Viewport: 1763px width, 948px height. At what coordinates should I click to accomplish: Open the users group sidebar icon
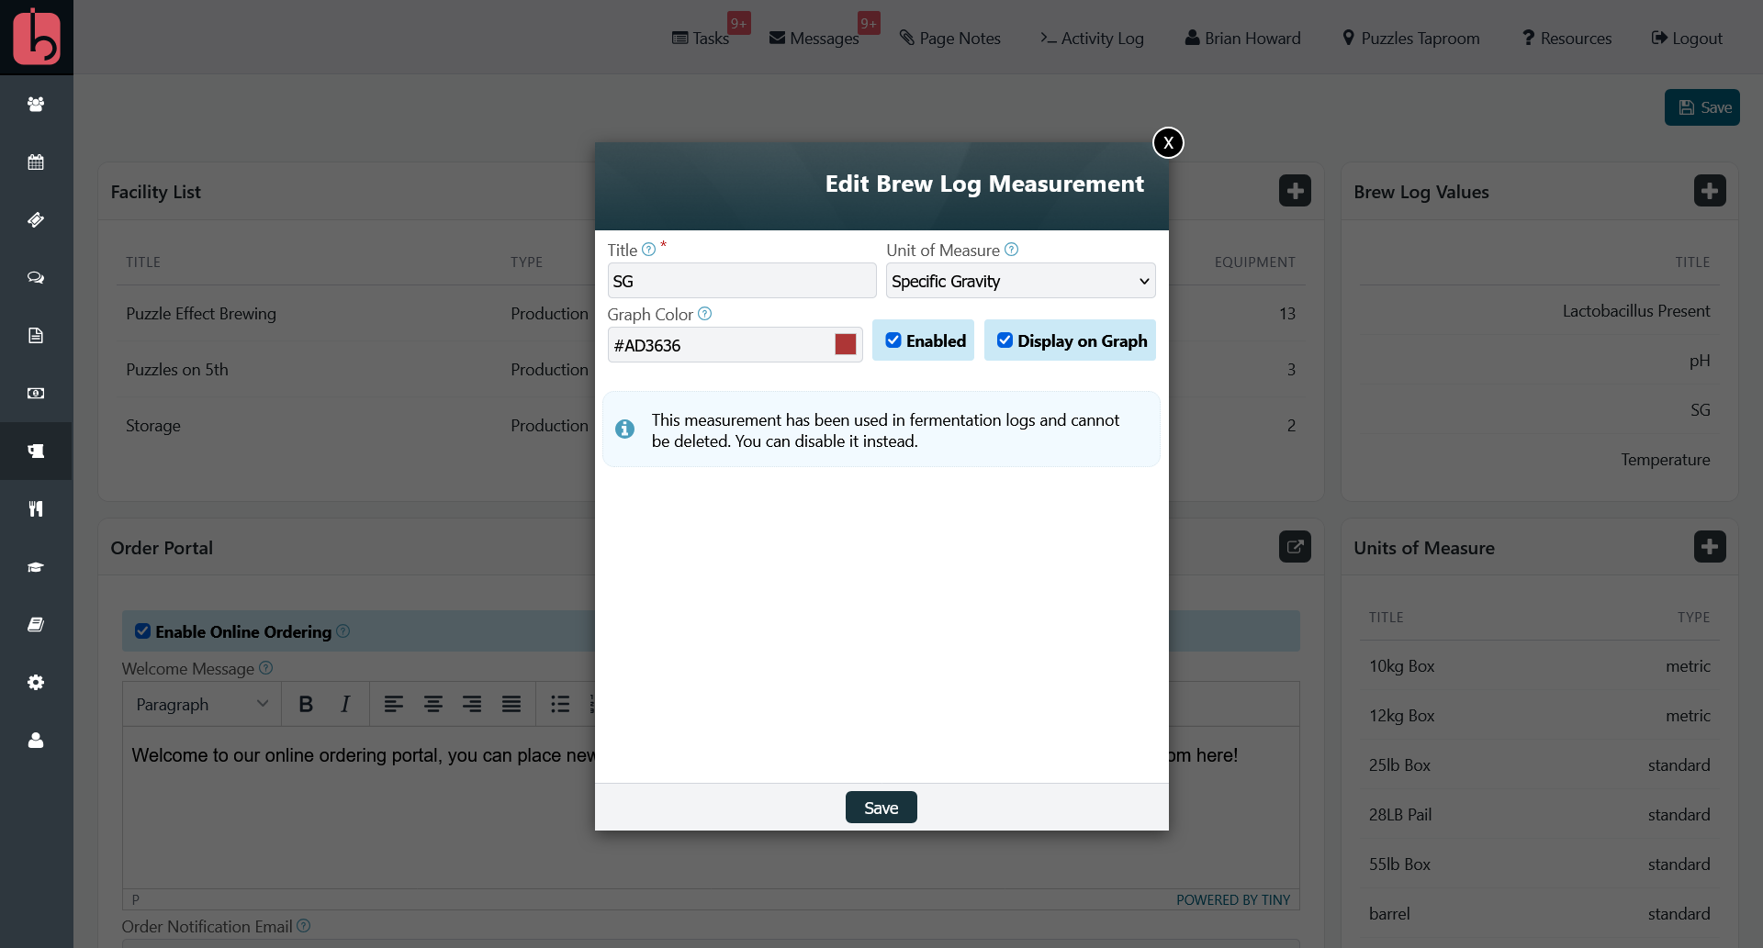pos(36,105)
